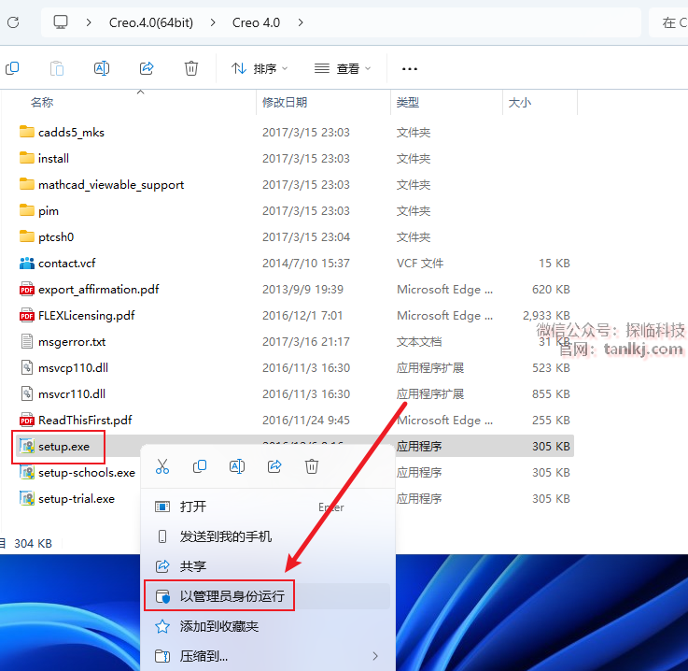Select the pim folder icon

click(27, 210)
